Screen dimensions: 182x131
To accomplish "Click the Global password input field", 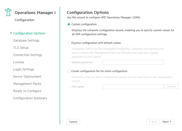I will point(133,62).
